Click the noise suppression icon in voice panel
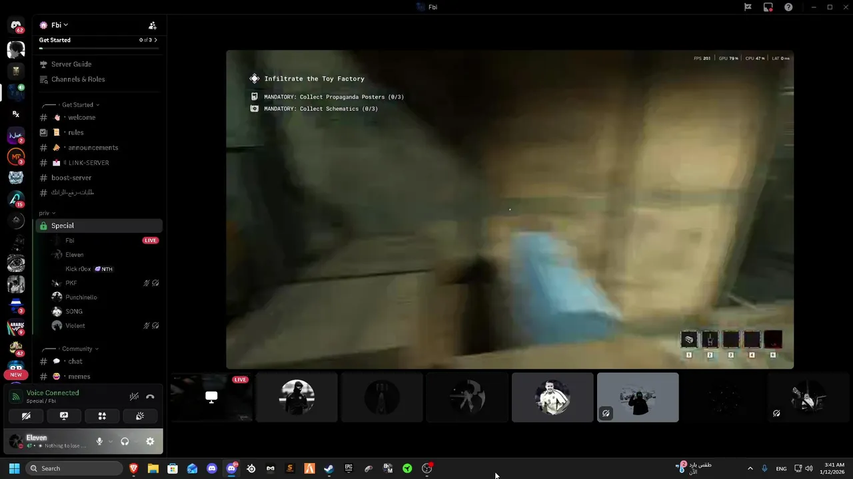 [x=134, y=397]
